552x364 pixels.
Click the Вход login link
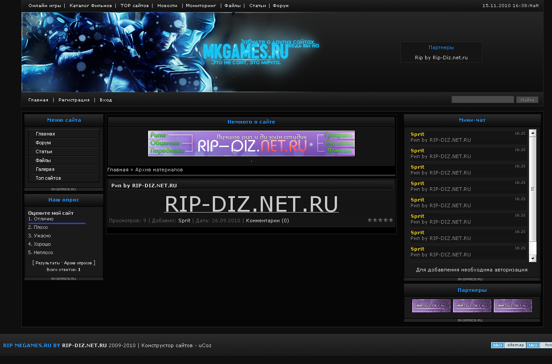tap(106, 100)
